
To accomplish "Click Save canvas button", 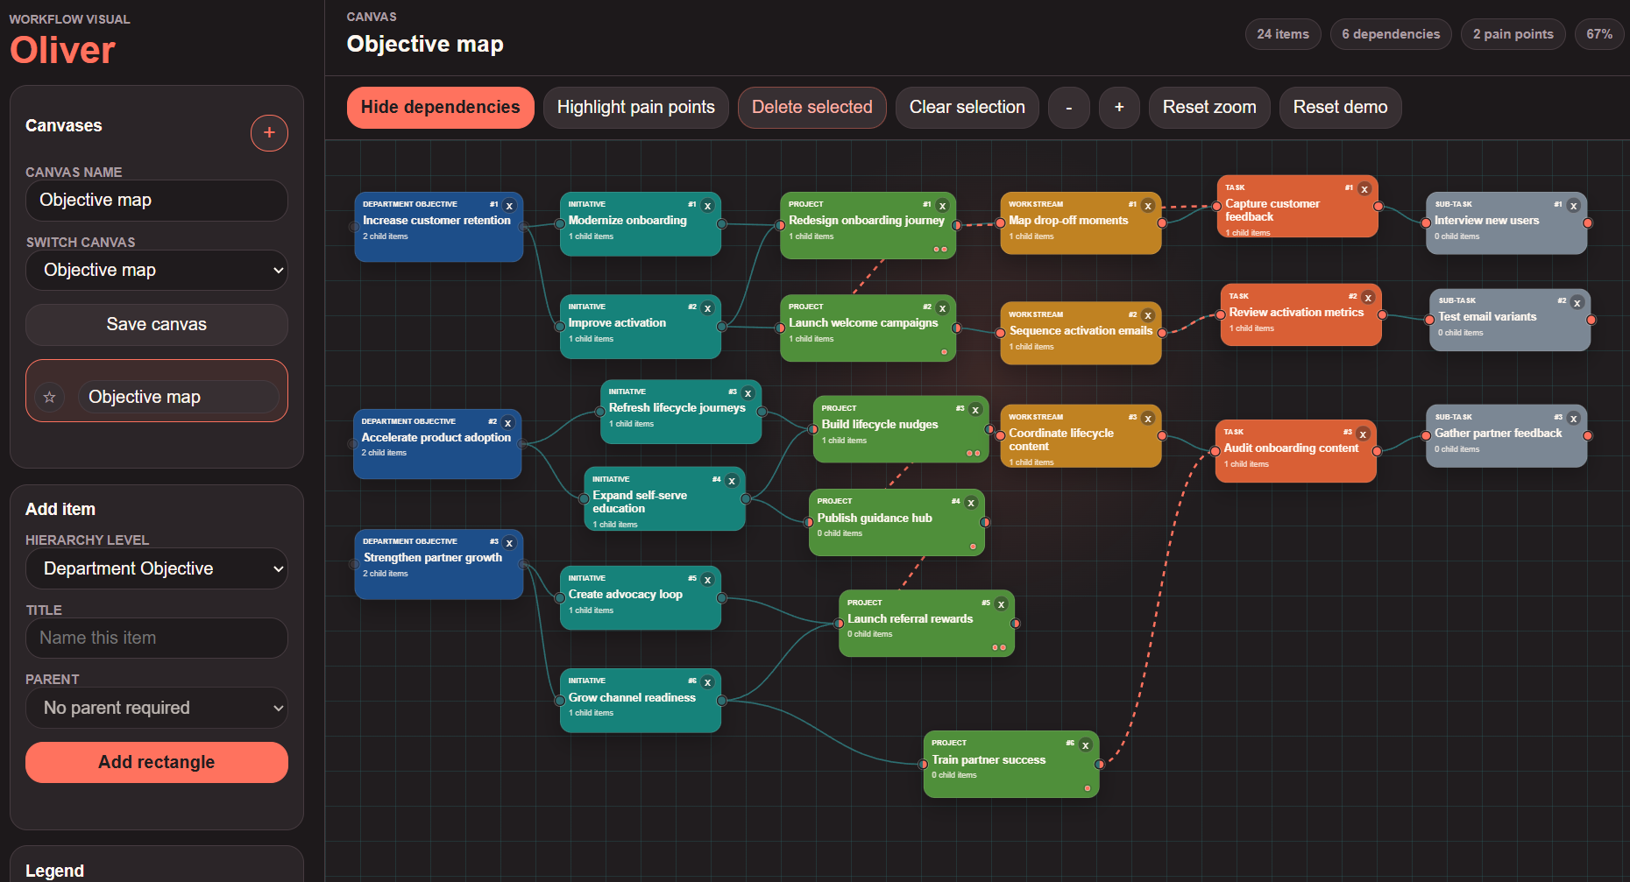I will (x=157, y=325).
